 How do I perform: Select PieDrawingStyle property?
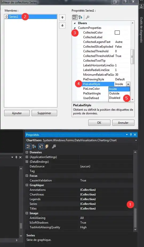click(94, 79)
